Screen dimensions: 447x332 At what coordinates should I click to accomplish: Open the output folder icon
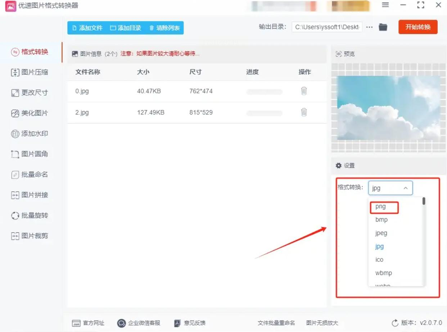click(x=383, y=27)
